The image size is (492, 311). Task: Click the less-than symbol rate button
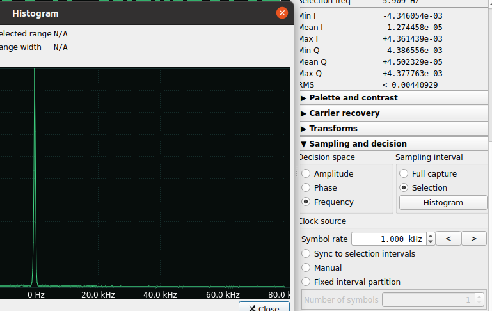448,239
